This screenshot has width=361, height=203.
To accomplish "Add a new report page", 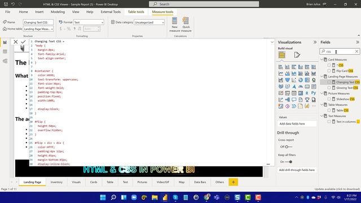I will 233,182.
